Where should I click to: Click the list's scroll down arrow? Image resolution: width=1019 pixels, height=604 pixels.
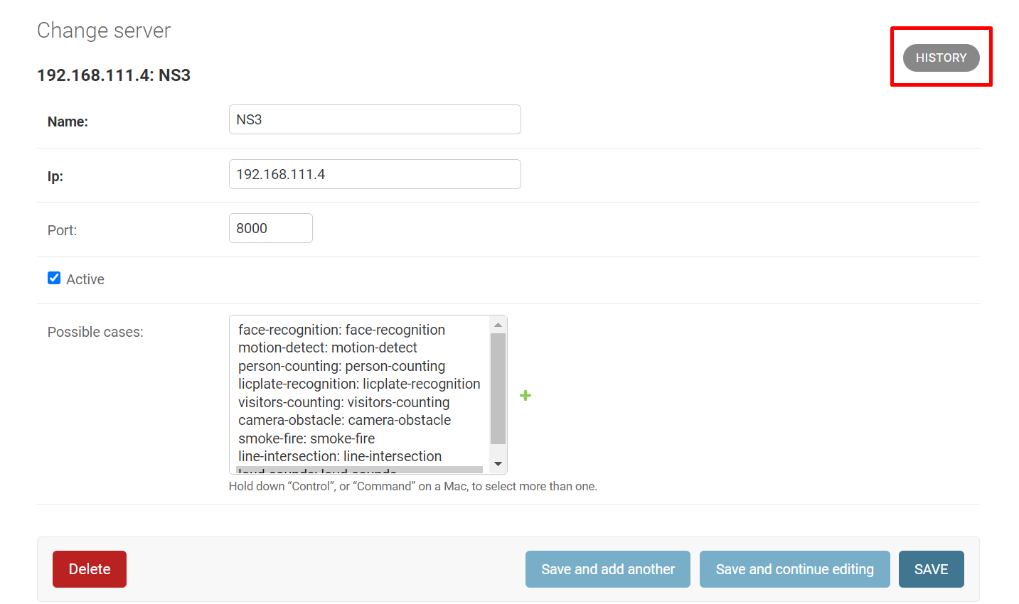(x=498, y=464)
